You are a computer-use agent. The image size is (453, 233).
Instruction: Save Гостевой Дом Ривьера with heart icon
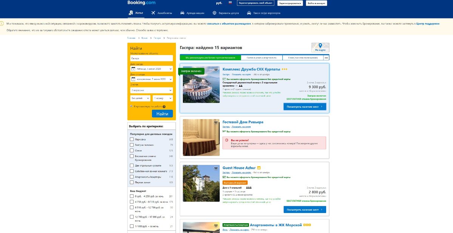pos(216,123)
